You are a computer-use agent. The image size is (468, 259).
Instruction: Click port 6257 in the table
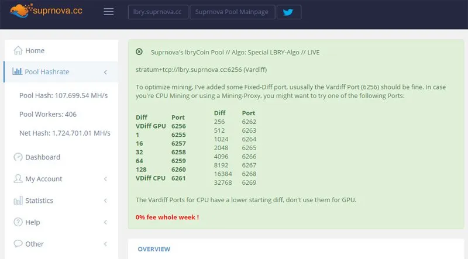178,143
